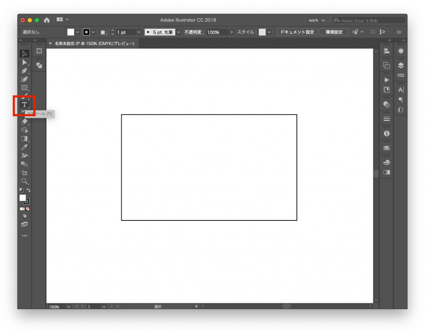Open the zoom level 150% dropdown
The height and width of the screenshot is (330, 427).
tap(69, 307)
